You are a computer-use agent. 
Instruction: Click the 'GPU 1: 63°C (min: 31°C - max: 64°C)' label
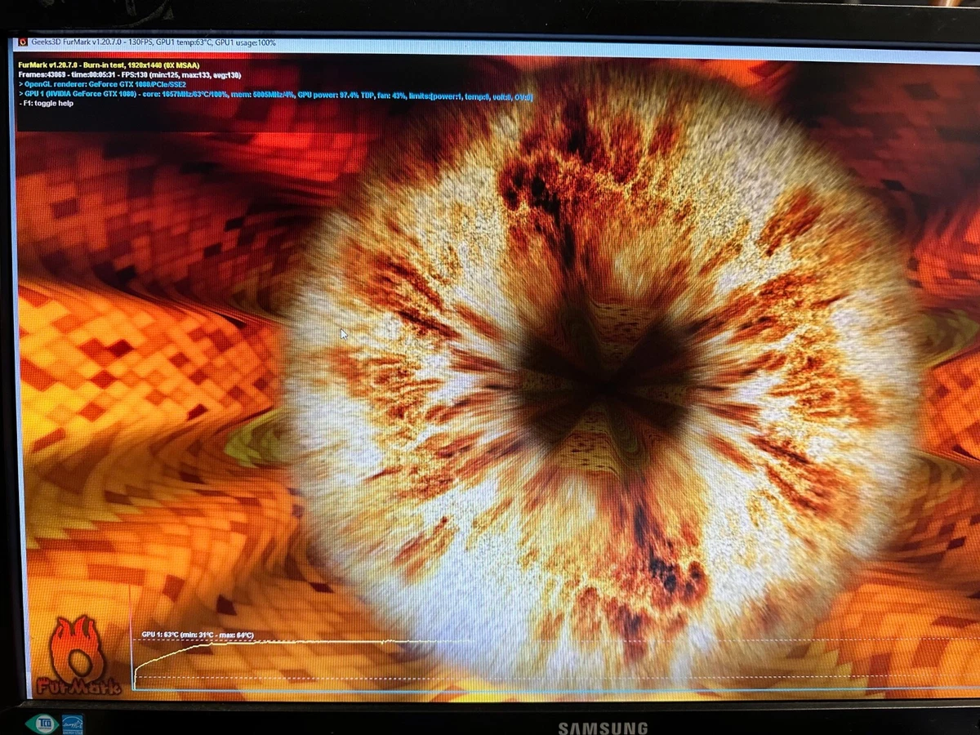(x=197, y=635)
